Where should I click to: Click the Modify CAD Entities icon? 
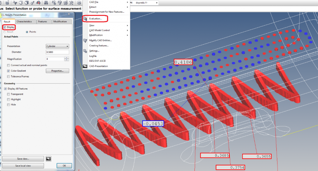85,40
